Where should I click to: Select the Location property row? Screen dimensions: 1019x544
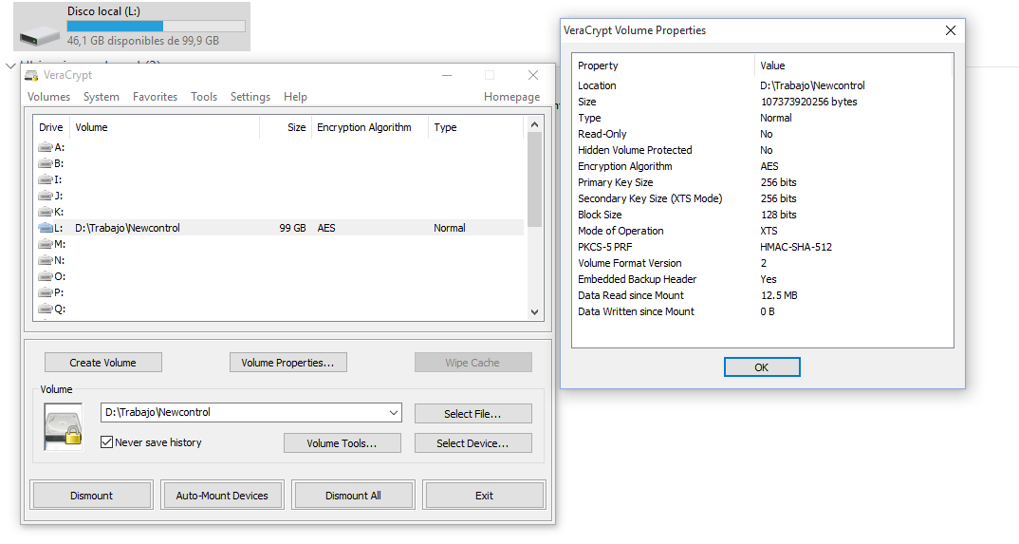click(x=762, y=85)
